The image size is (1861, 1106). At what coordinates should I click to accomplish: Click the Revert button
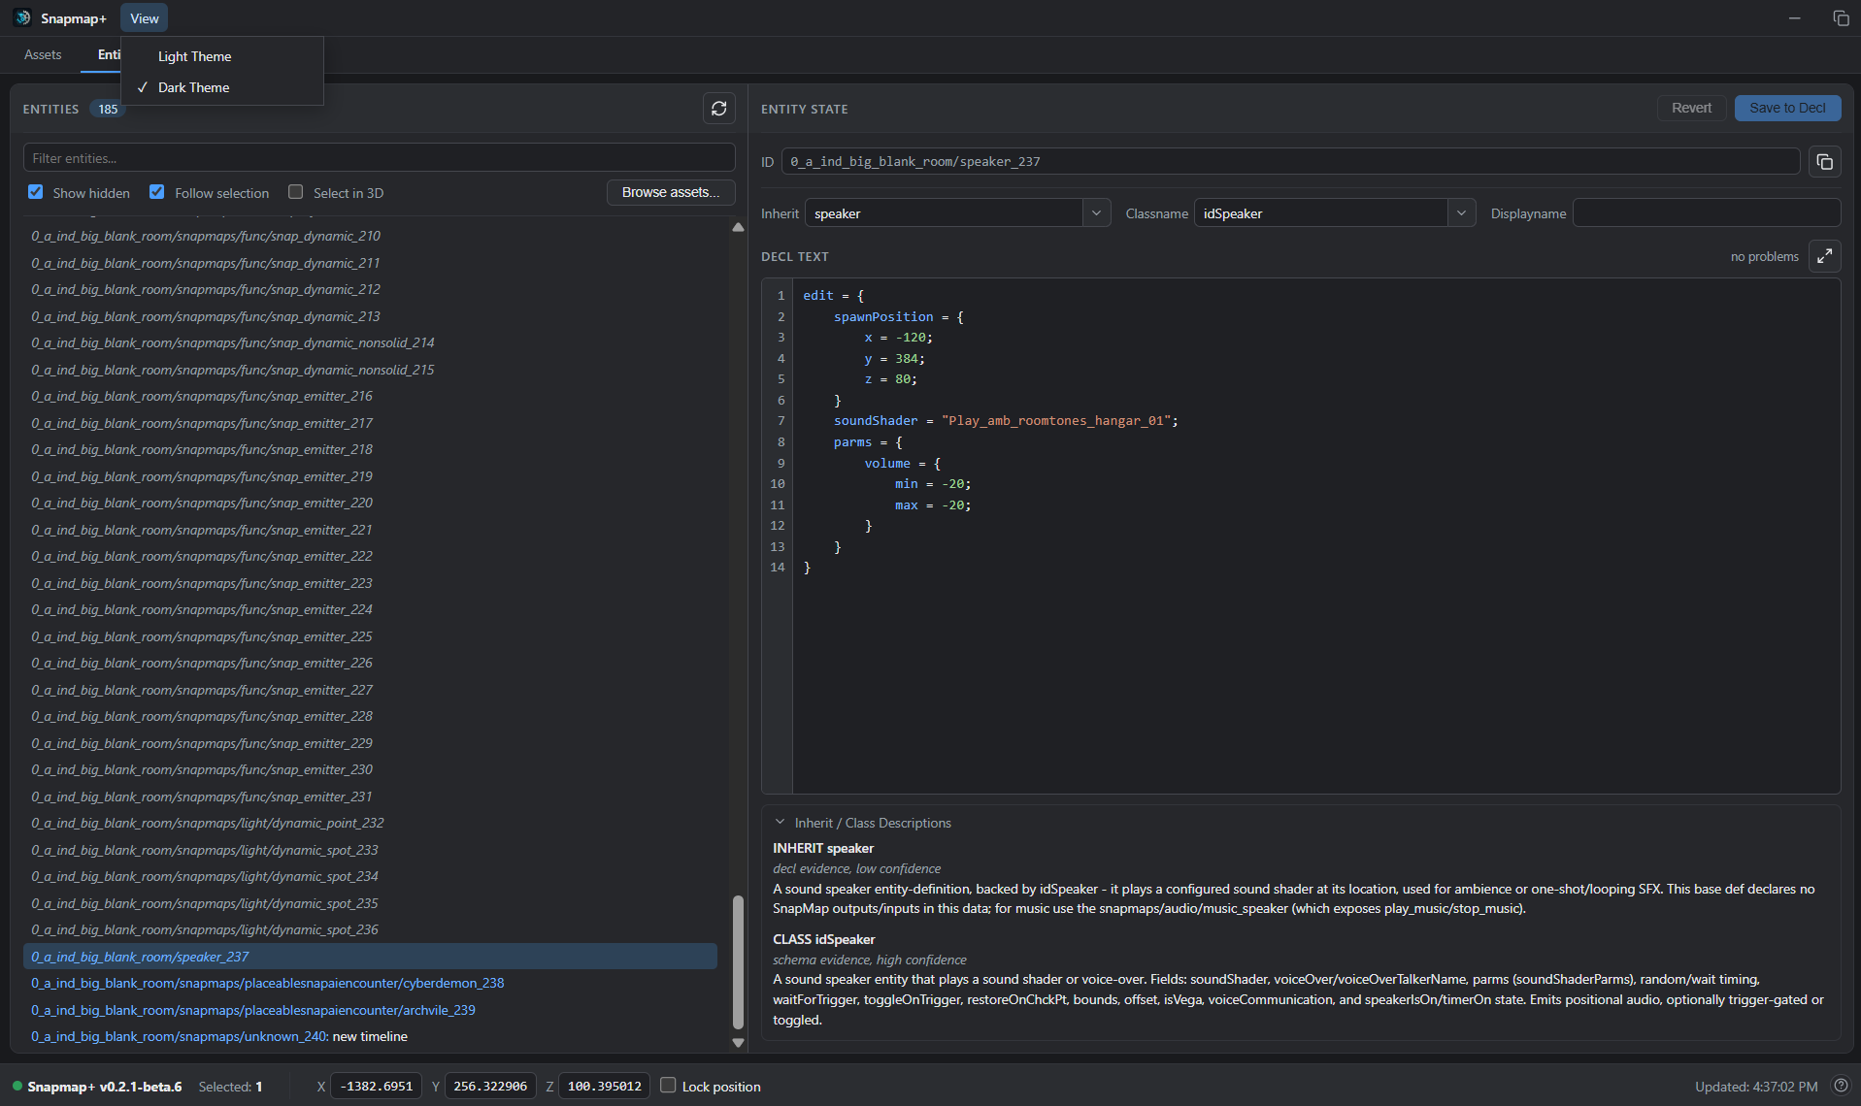click(1691, 108)
